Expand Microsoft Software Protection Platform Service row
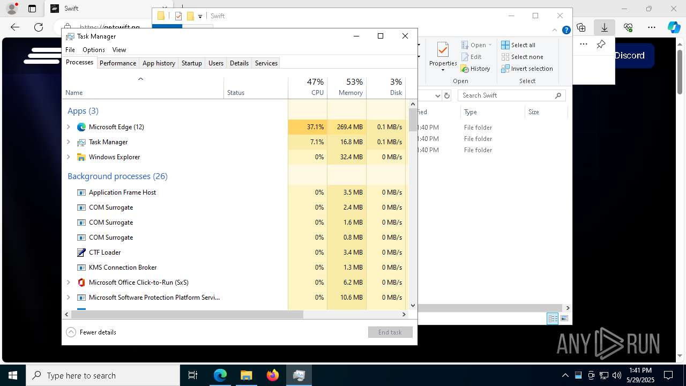686x386 pixels. pyautogui.click(x=68, y=298)
